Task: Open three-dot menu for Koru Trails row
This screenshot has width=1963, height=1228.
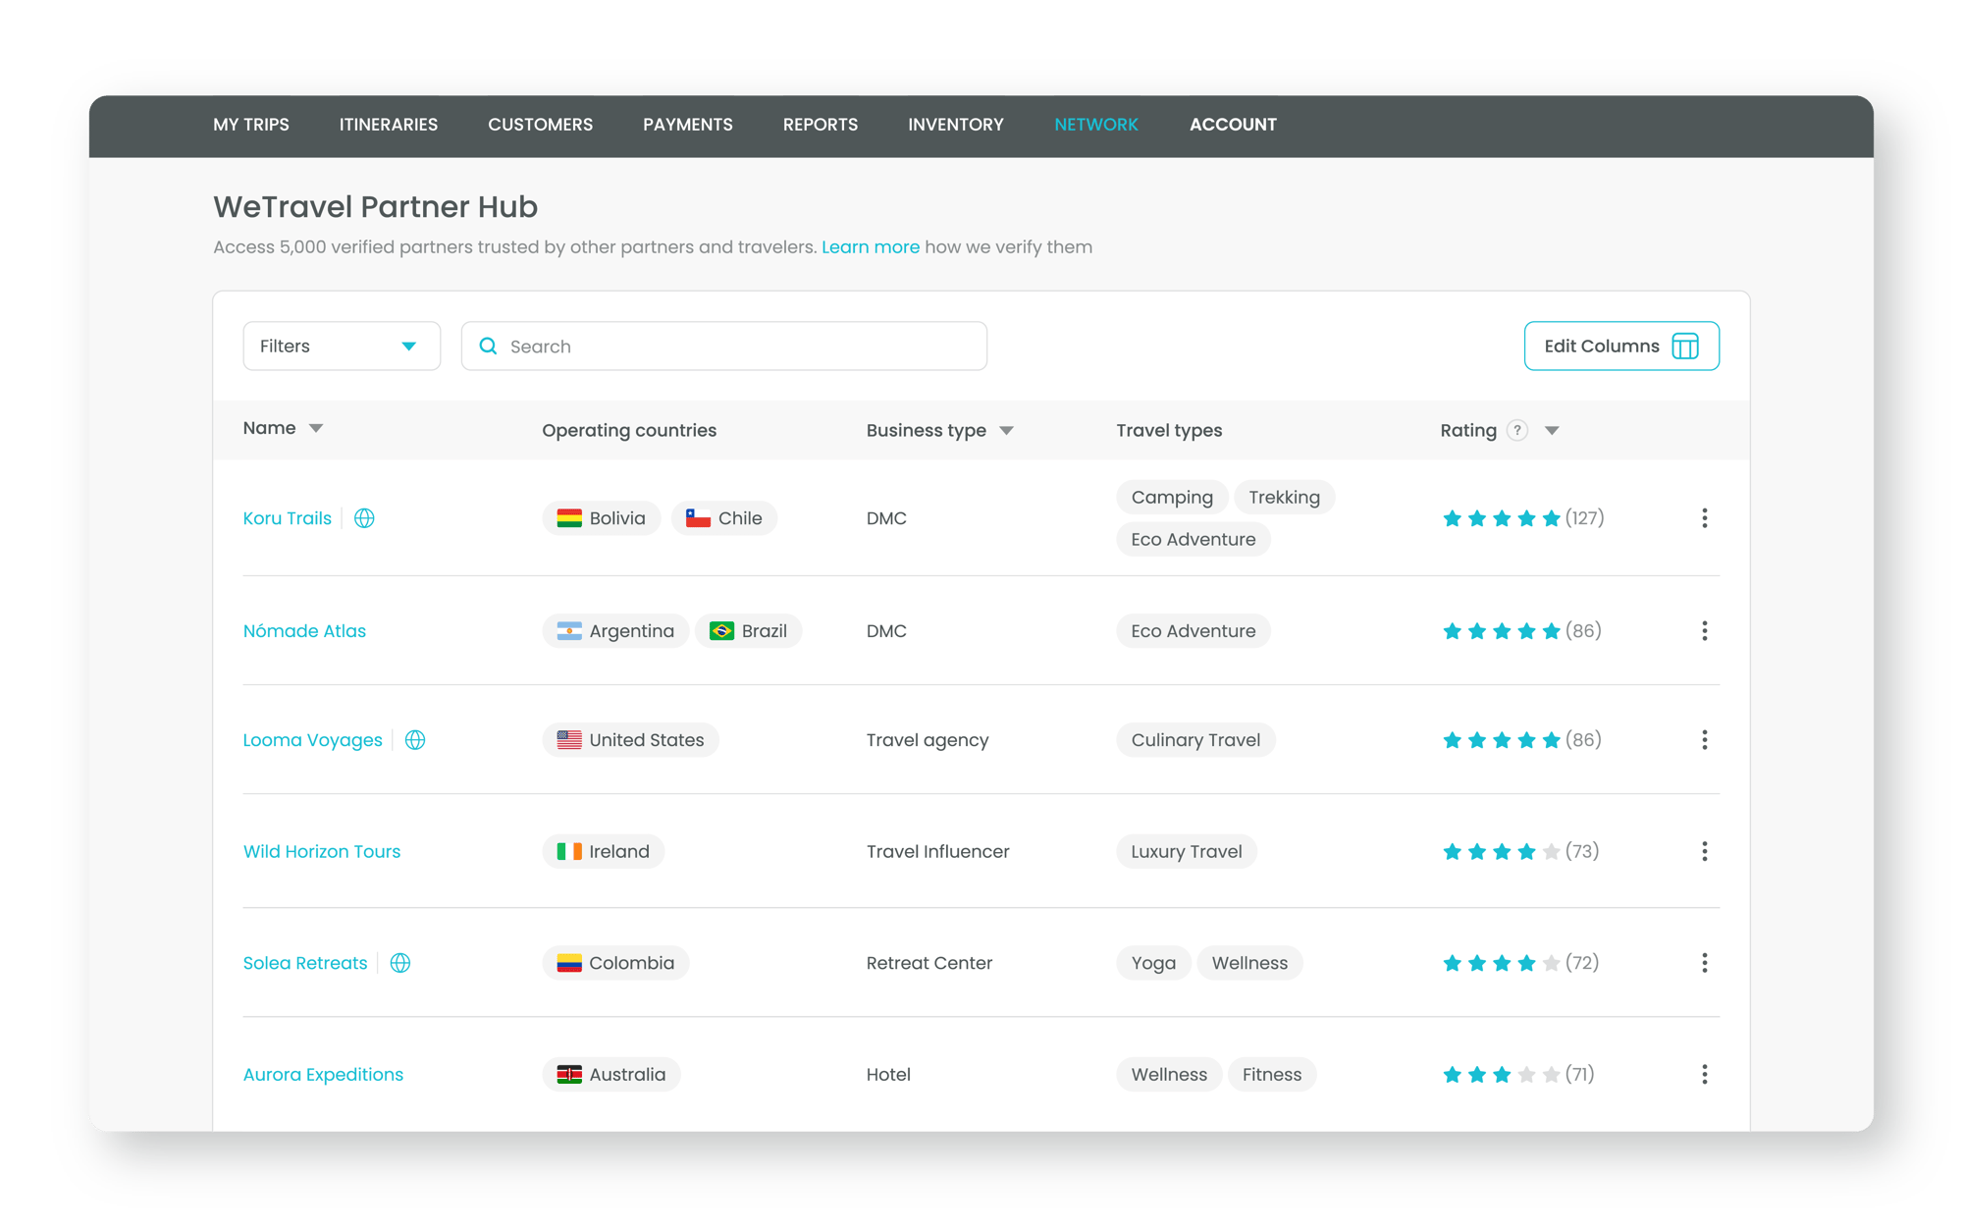Action: [1704, 518]
